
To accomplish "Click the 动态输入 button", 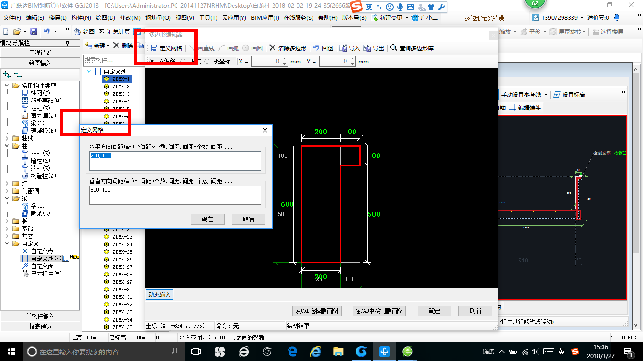I will (x=160, y=295).
